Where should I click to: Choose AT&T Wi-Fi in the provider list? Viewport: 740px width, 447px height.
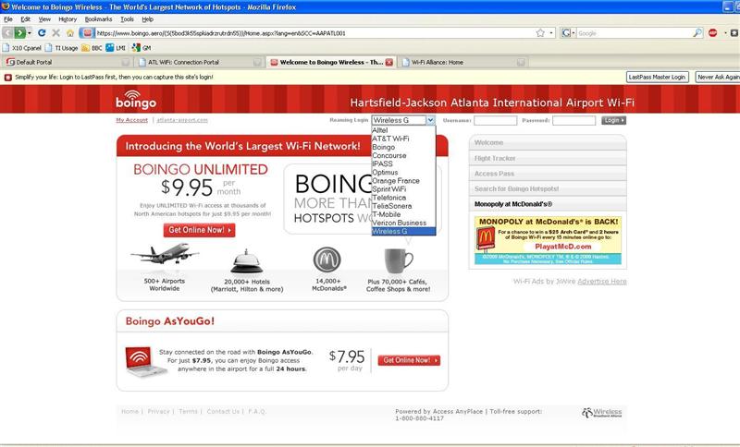click(x=390, y=139)
